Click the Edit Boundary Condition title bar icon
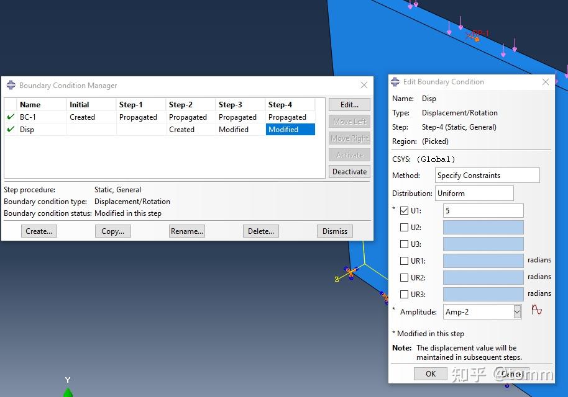This screenshot has width=568, height=397. point(395,81)
